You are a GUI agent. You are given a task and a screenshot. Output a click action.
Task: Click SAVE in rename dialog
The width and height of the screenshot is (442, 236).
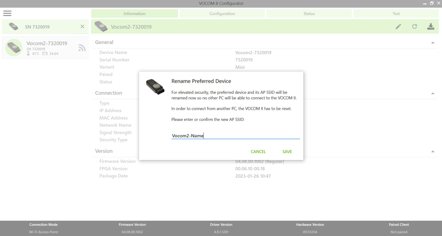pyautogui.click(x=287, y=152)
